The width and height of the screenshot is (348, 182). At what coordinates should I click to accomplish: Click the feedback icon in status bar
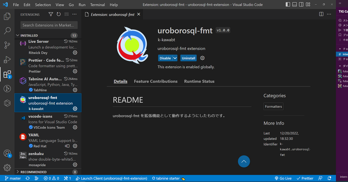tap(320, 179)
